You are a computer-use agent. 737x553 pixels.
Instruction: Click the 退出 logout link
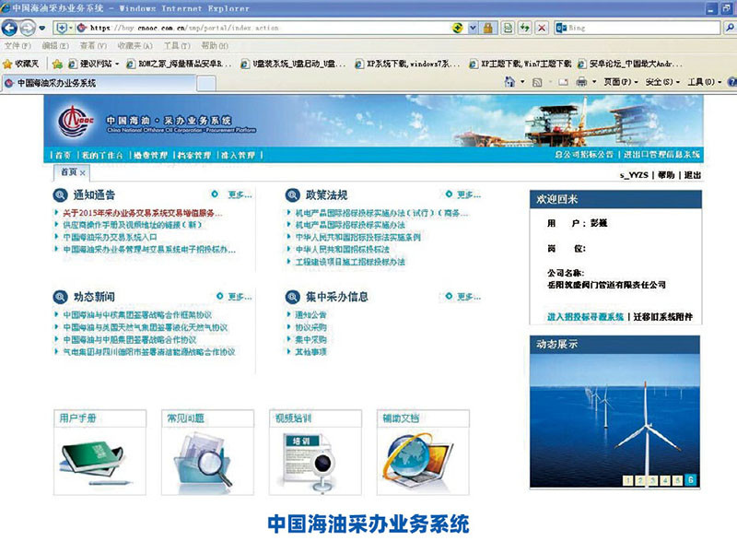[x=692, y=175]
